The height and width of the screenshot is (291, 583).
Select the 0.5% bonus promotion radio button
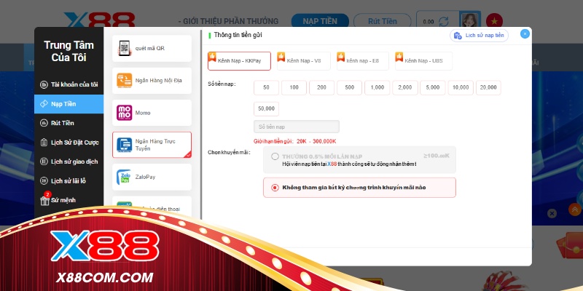[x=275, y=156]
